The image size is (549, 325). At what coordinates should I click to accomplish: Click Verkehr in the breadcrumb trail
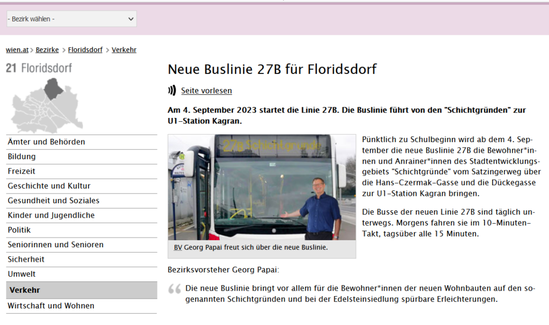[x=124, y=50]
